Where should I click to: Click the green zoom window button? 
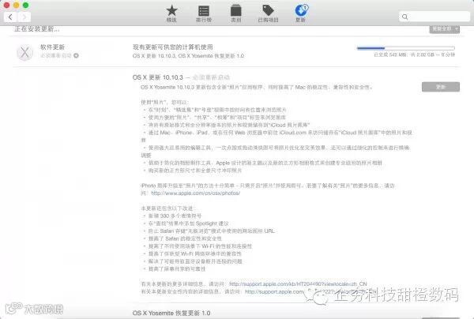click(x=26, y=6)
